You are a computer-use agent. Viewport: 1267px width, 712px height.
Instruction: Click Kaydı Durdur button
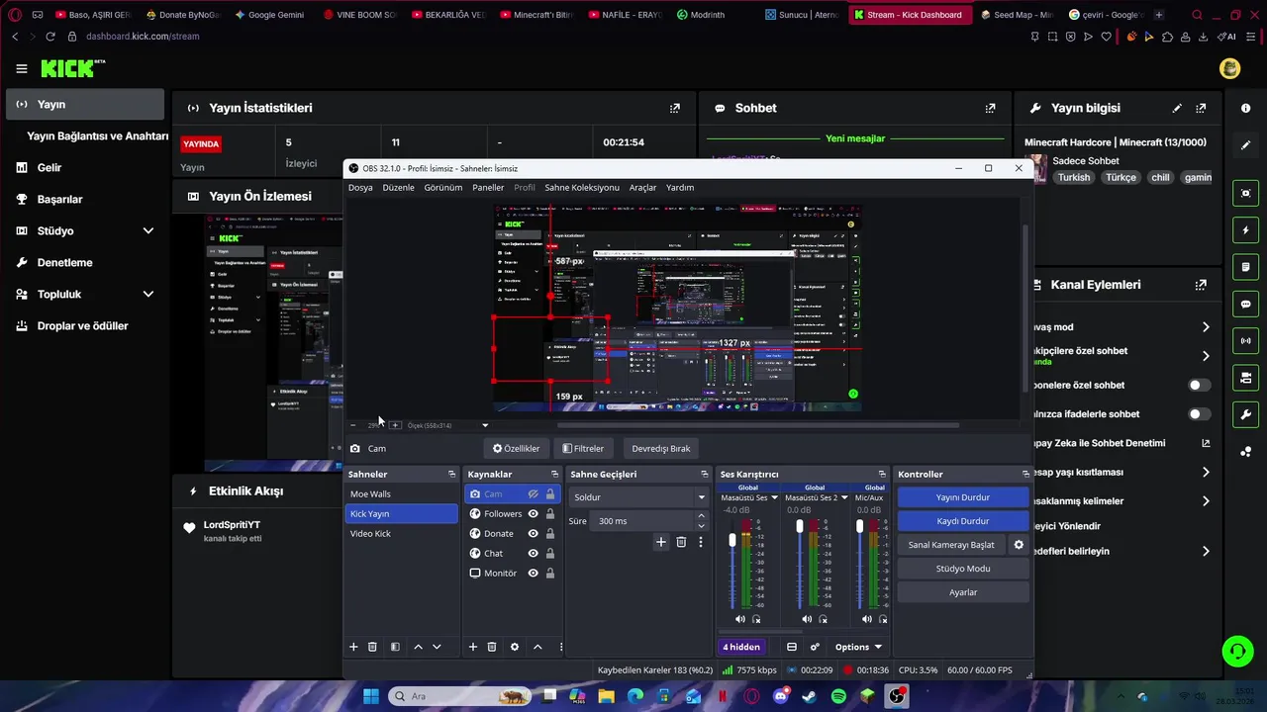(963, 521)
